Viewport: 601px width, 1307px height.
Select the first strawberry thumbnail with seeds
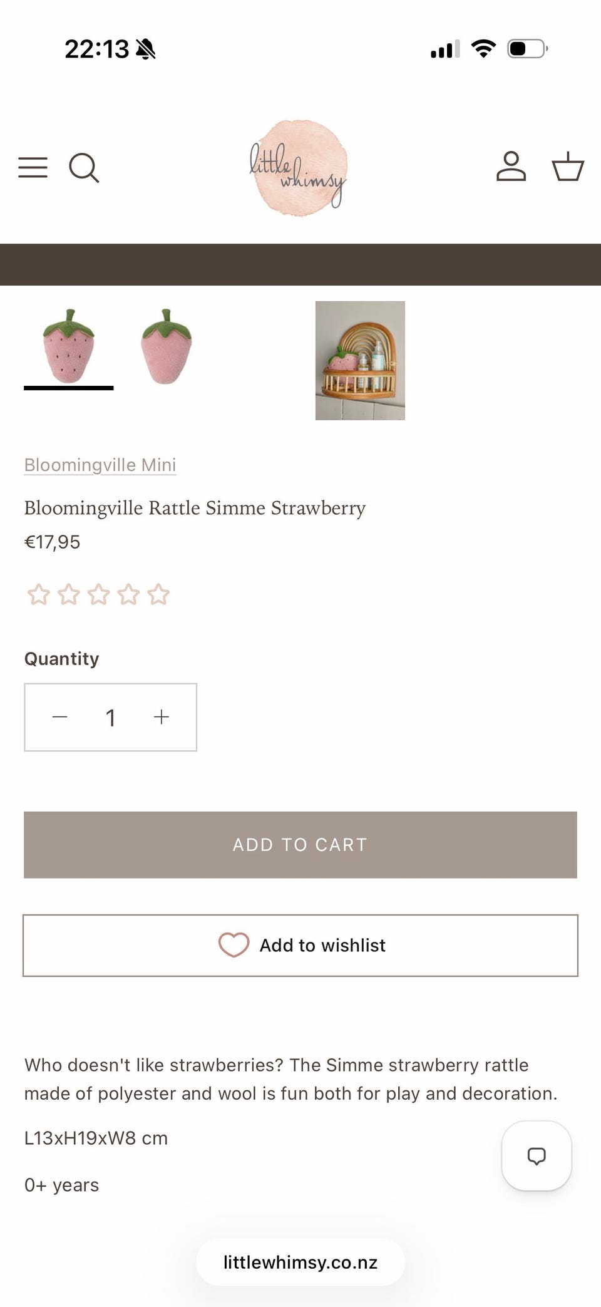[x=69, y=346]
